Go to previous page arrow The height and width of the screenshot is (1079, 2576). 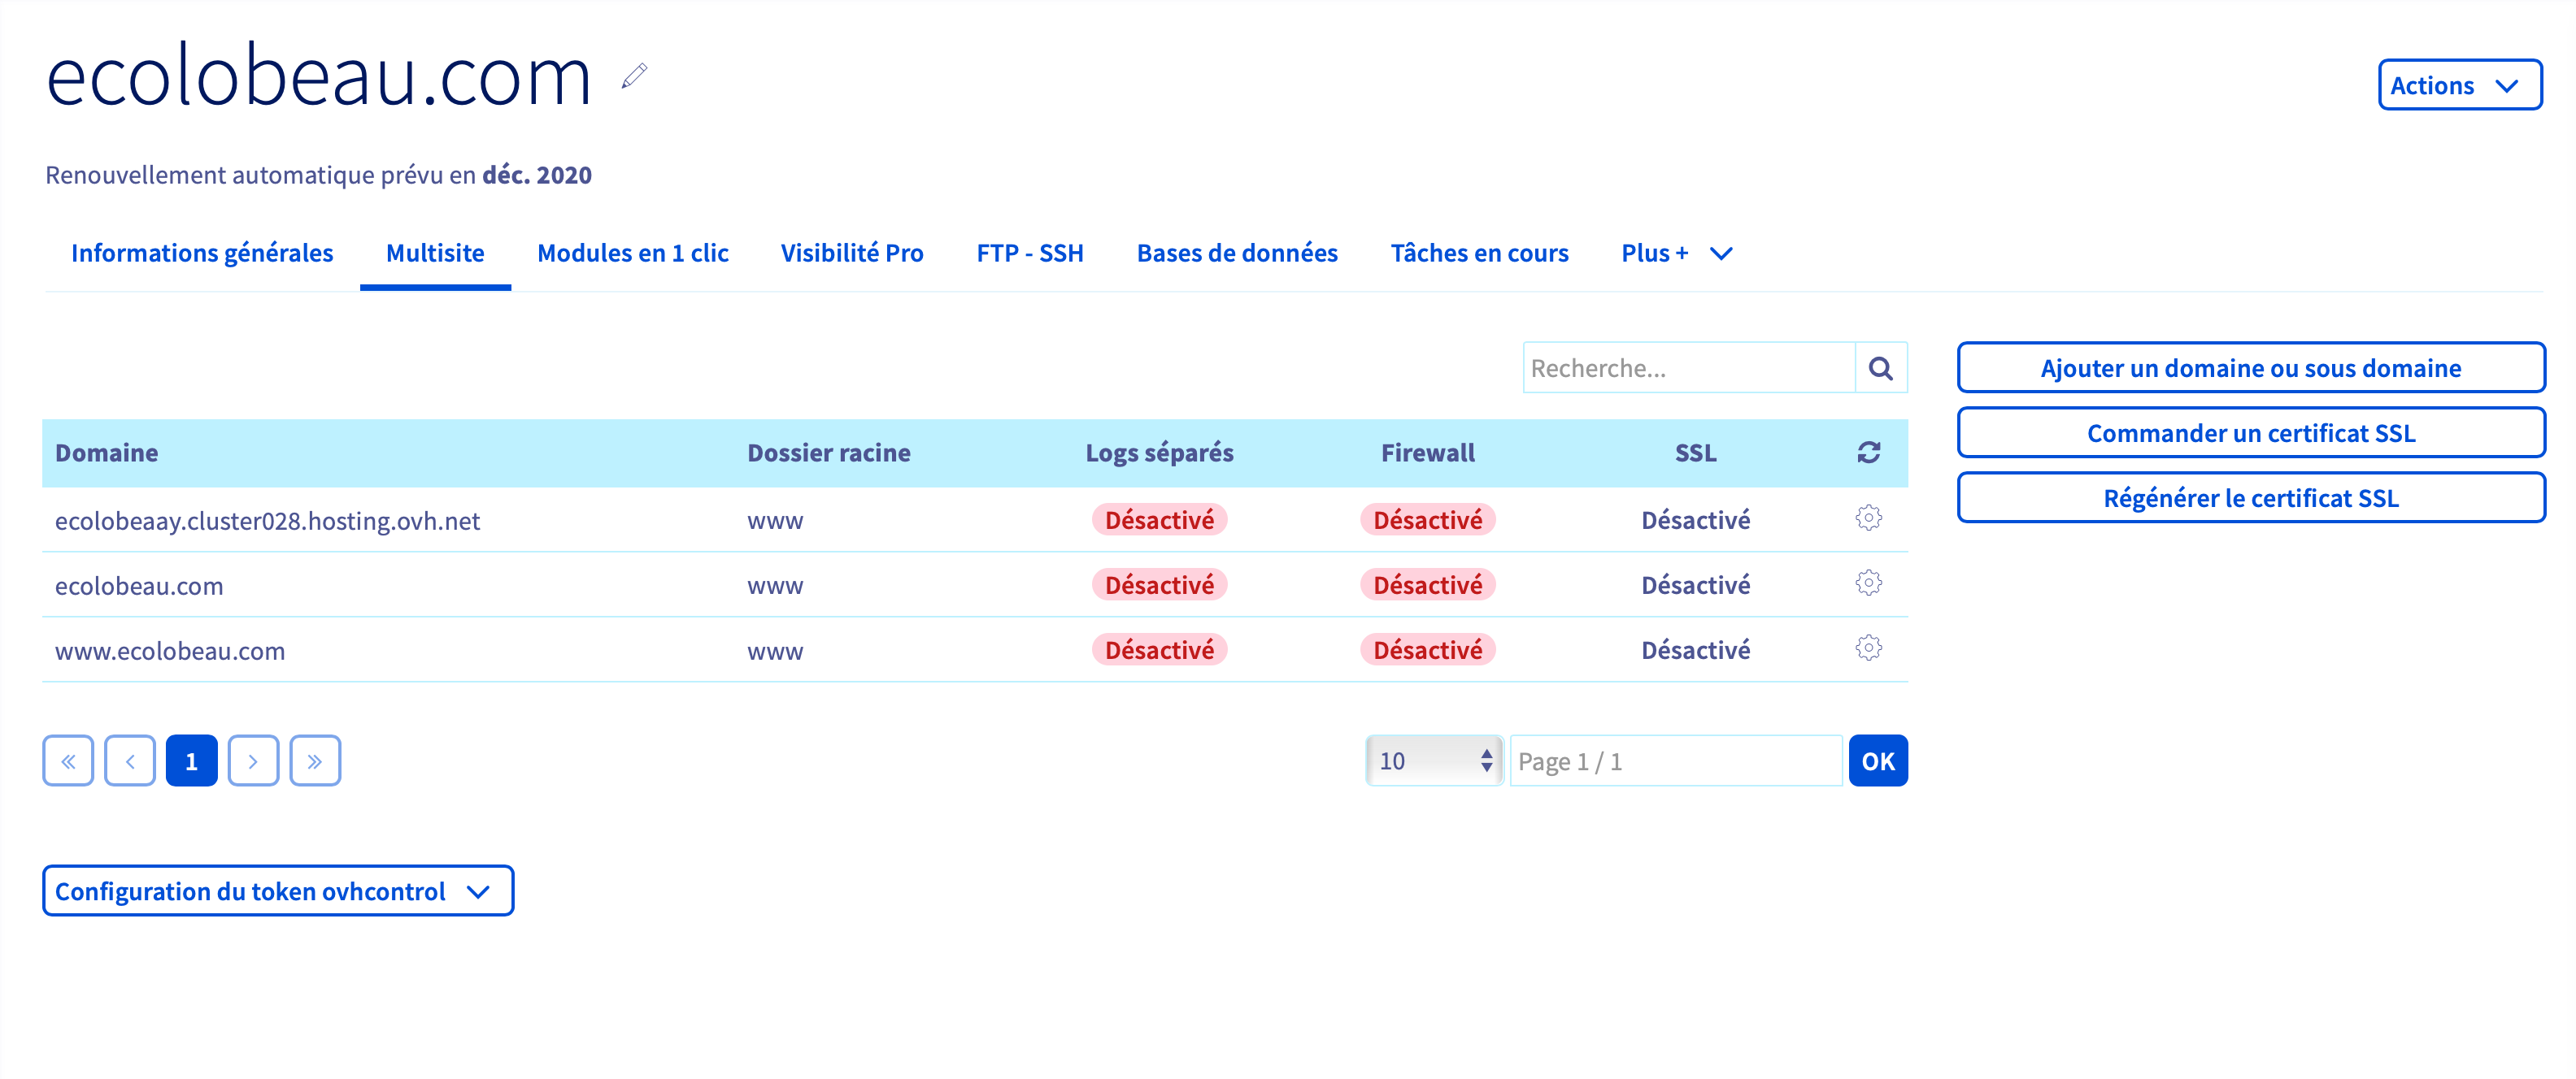[x=130, y=761]
